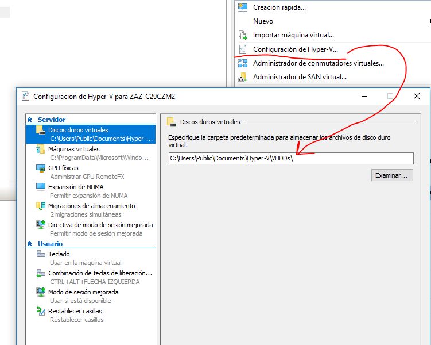The height and width of the screenshot is (345, 431).
Task: Click the Creación rápida icon
Action: (x=243, y=7)
